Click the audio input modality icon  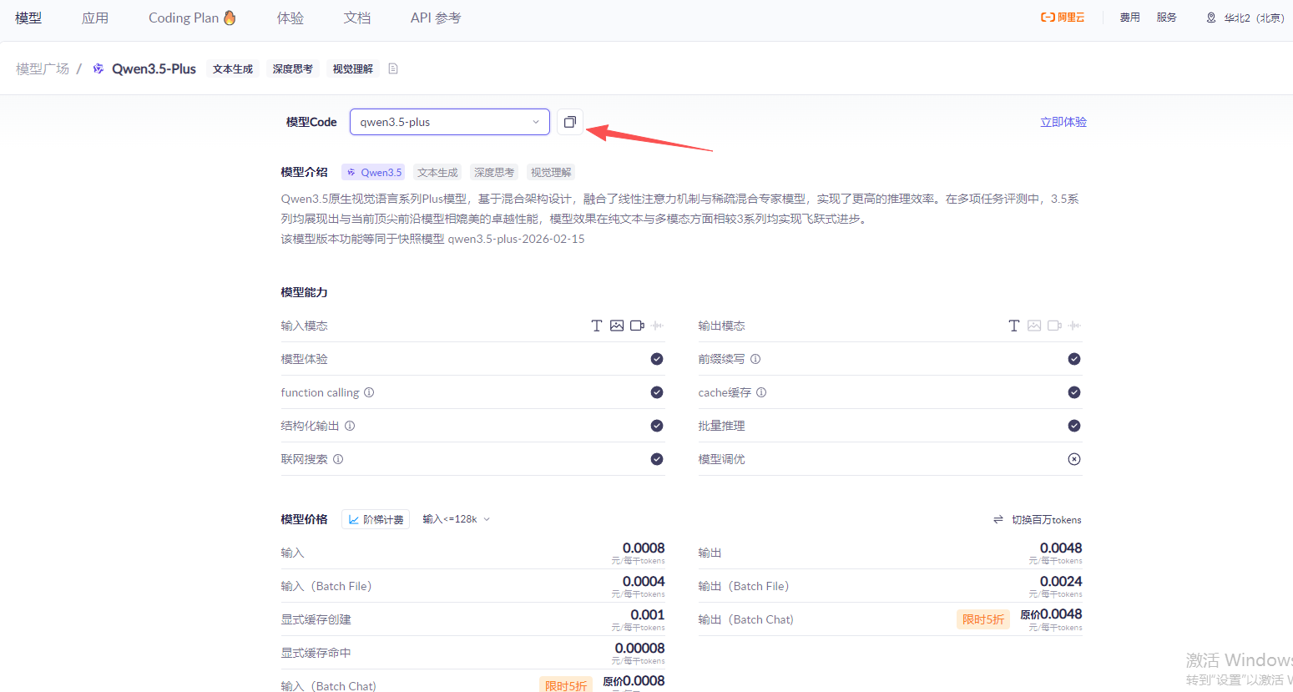[658, 326]
